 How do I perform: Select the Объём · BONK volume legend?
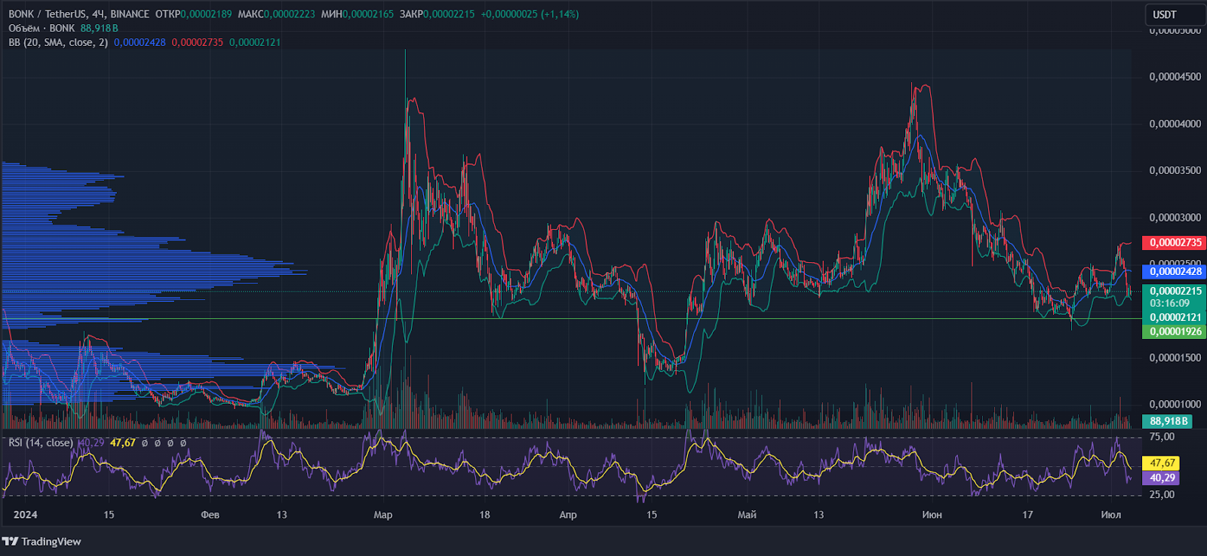point(41,28)
